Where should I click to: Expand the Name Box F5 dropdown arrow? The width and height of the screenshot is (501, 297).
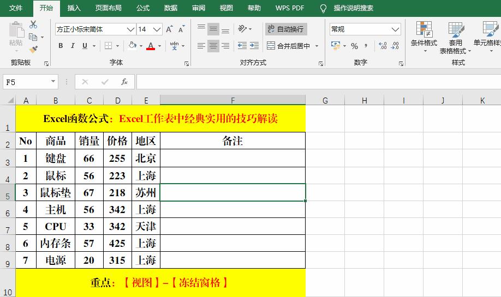53,82
